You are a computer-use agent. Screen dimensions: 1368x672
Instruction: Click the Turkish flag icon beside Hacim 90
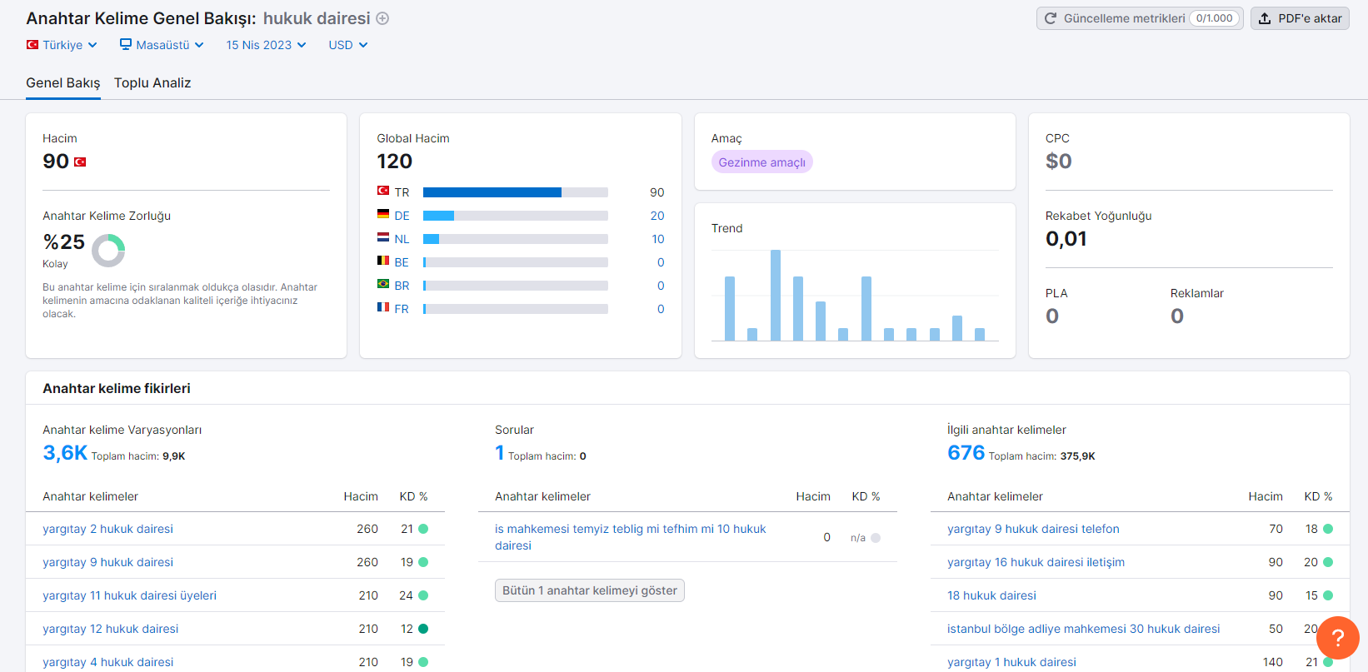click(80, 162)
